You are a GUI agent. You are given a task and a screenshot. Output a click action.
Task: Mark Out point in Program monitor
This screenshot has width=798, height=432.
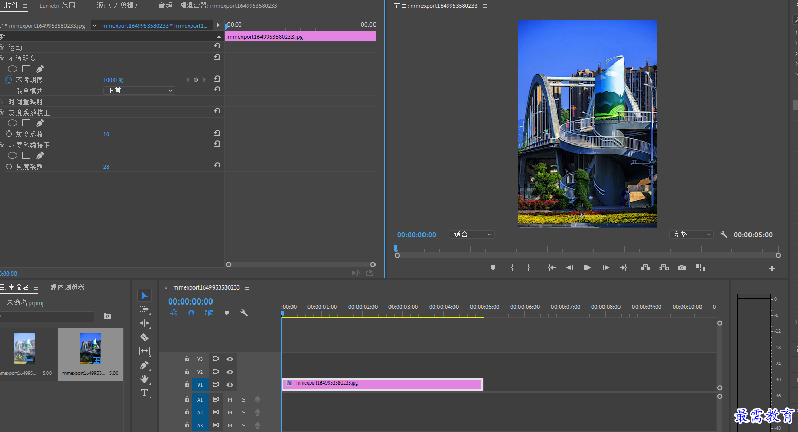(528, 268)
